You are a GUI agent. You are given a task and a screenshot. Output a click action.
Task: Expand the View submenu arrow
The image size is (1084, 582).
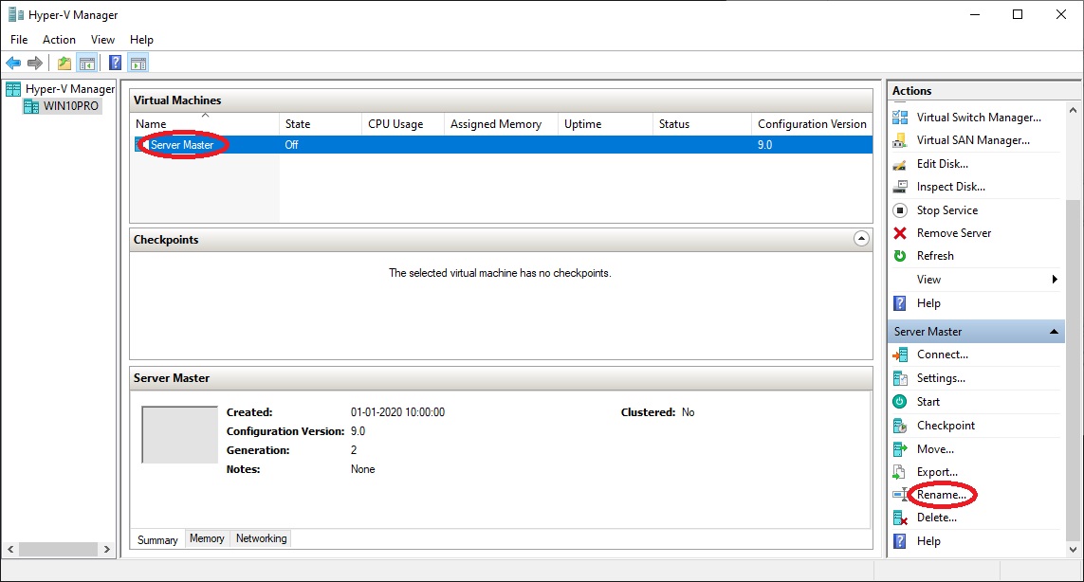point(1055,280)
